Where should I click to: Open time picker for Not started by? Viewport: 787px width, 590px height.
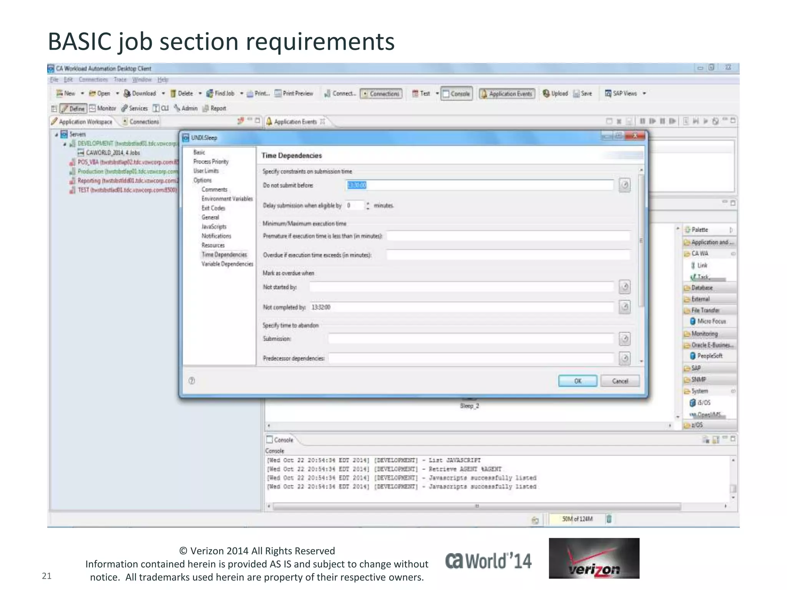(625, 287)
